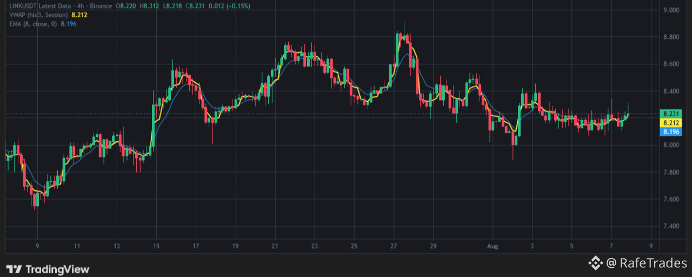Click date 27 on the time axis
Image resolution: width=692 pixels, height=277 pixels.
tap(394, 246)
